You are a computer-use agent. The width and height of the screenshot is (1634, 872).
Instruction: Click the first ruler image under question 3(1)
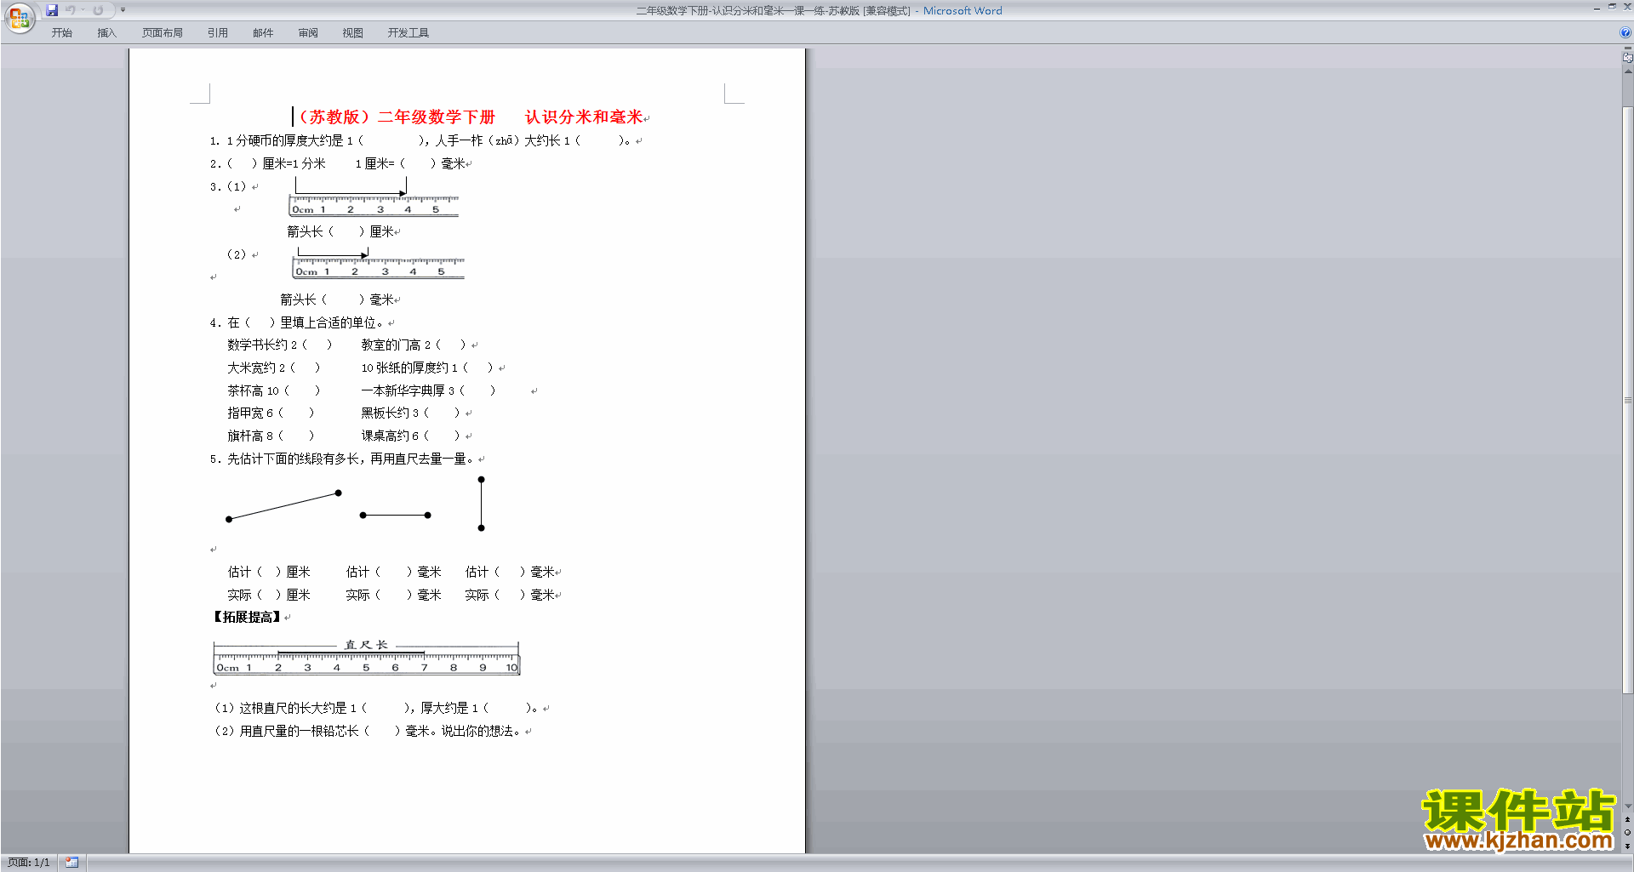pos(374,206)
